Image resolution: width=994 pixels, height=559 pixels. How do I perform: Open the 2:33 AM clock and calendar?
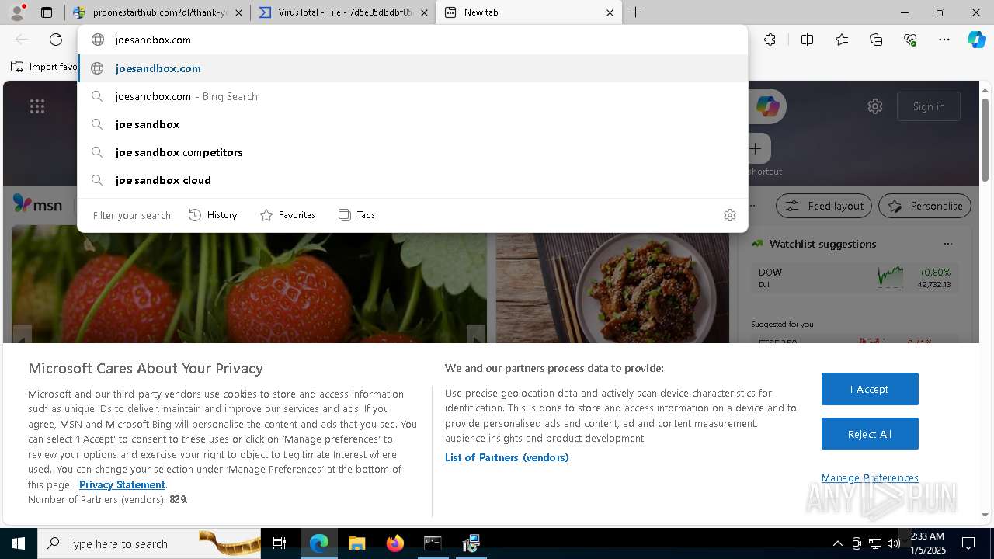(x=927, y=543)
